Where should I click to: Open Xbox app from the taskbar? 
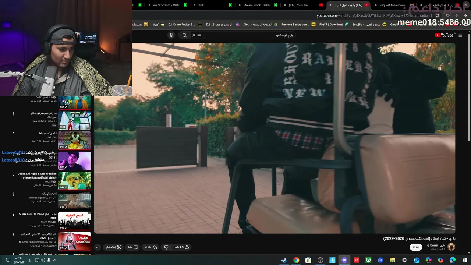point(368,260)
